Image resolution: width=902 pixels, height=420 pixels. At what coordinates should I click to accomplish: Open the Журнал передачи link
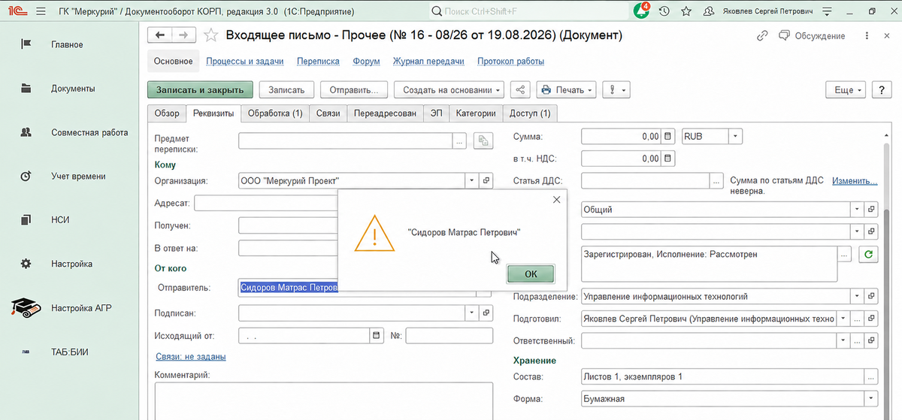tap(428, 62)
